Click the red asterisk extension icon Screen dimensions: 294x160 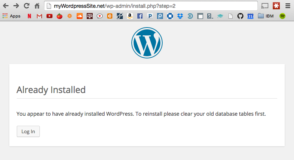click(x=276, y=6)
